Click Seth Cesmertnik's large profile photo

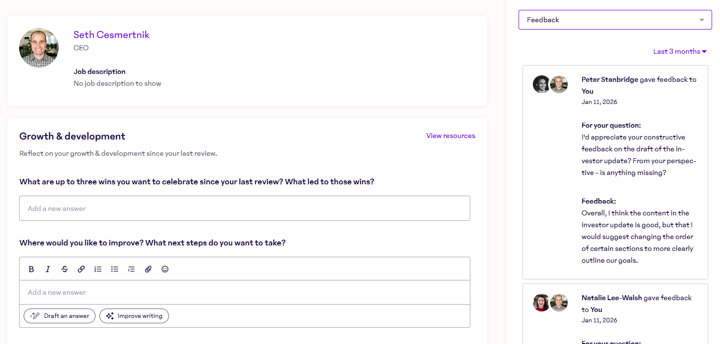[39, 48]
